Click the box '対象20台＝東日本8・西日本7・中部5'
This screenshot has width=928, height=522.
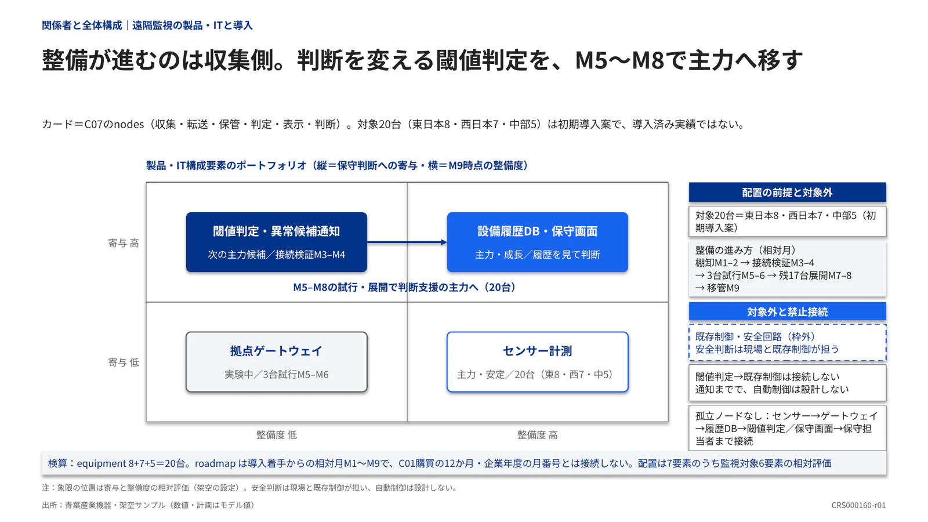[x=788, y=222]
